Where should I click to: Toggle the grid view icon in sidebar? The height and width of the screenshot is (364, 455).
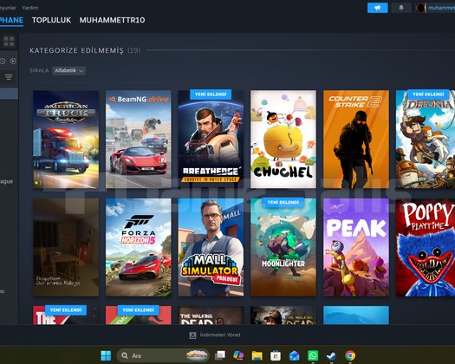point(9,42)
